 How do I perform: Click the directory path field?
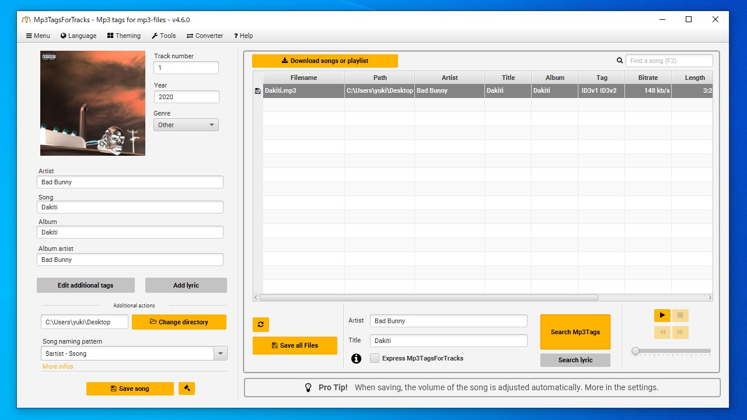click(x=85, y=322)
